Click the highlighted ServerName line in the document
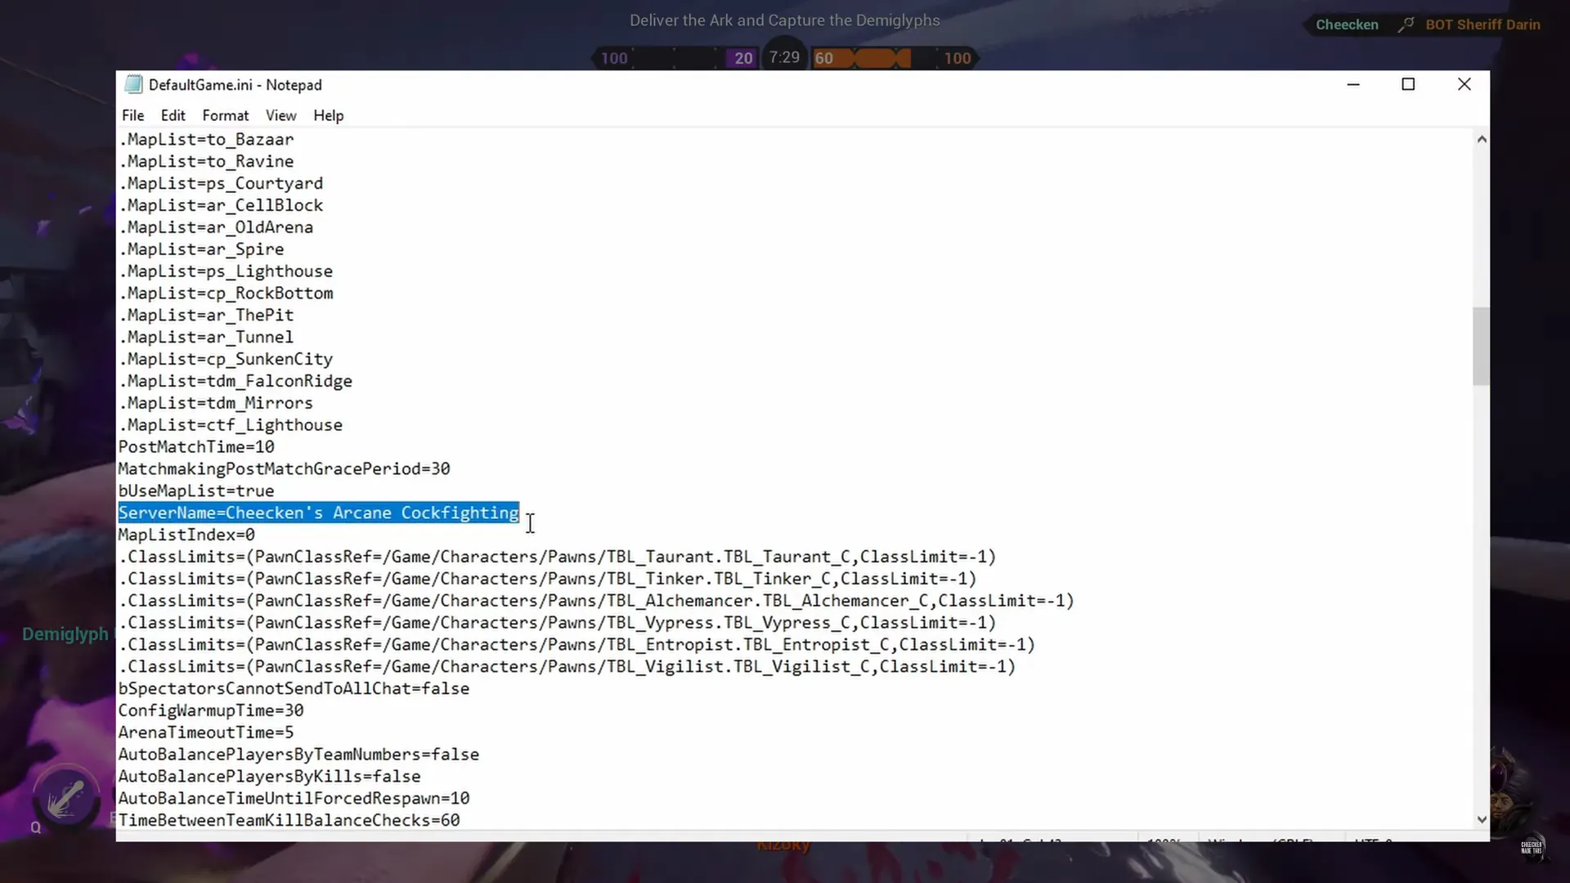The width and height of the screenshot is (1570, 883). click(x=319, y=513)
